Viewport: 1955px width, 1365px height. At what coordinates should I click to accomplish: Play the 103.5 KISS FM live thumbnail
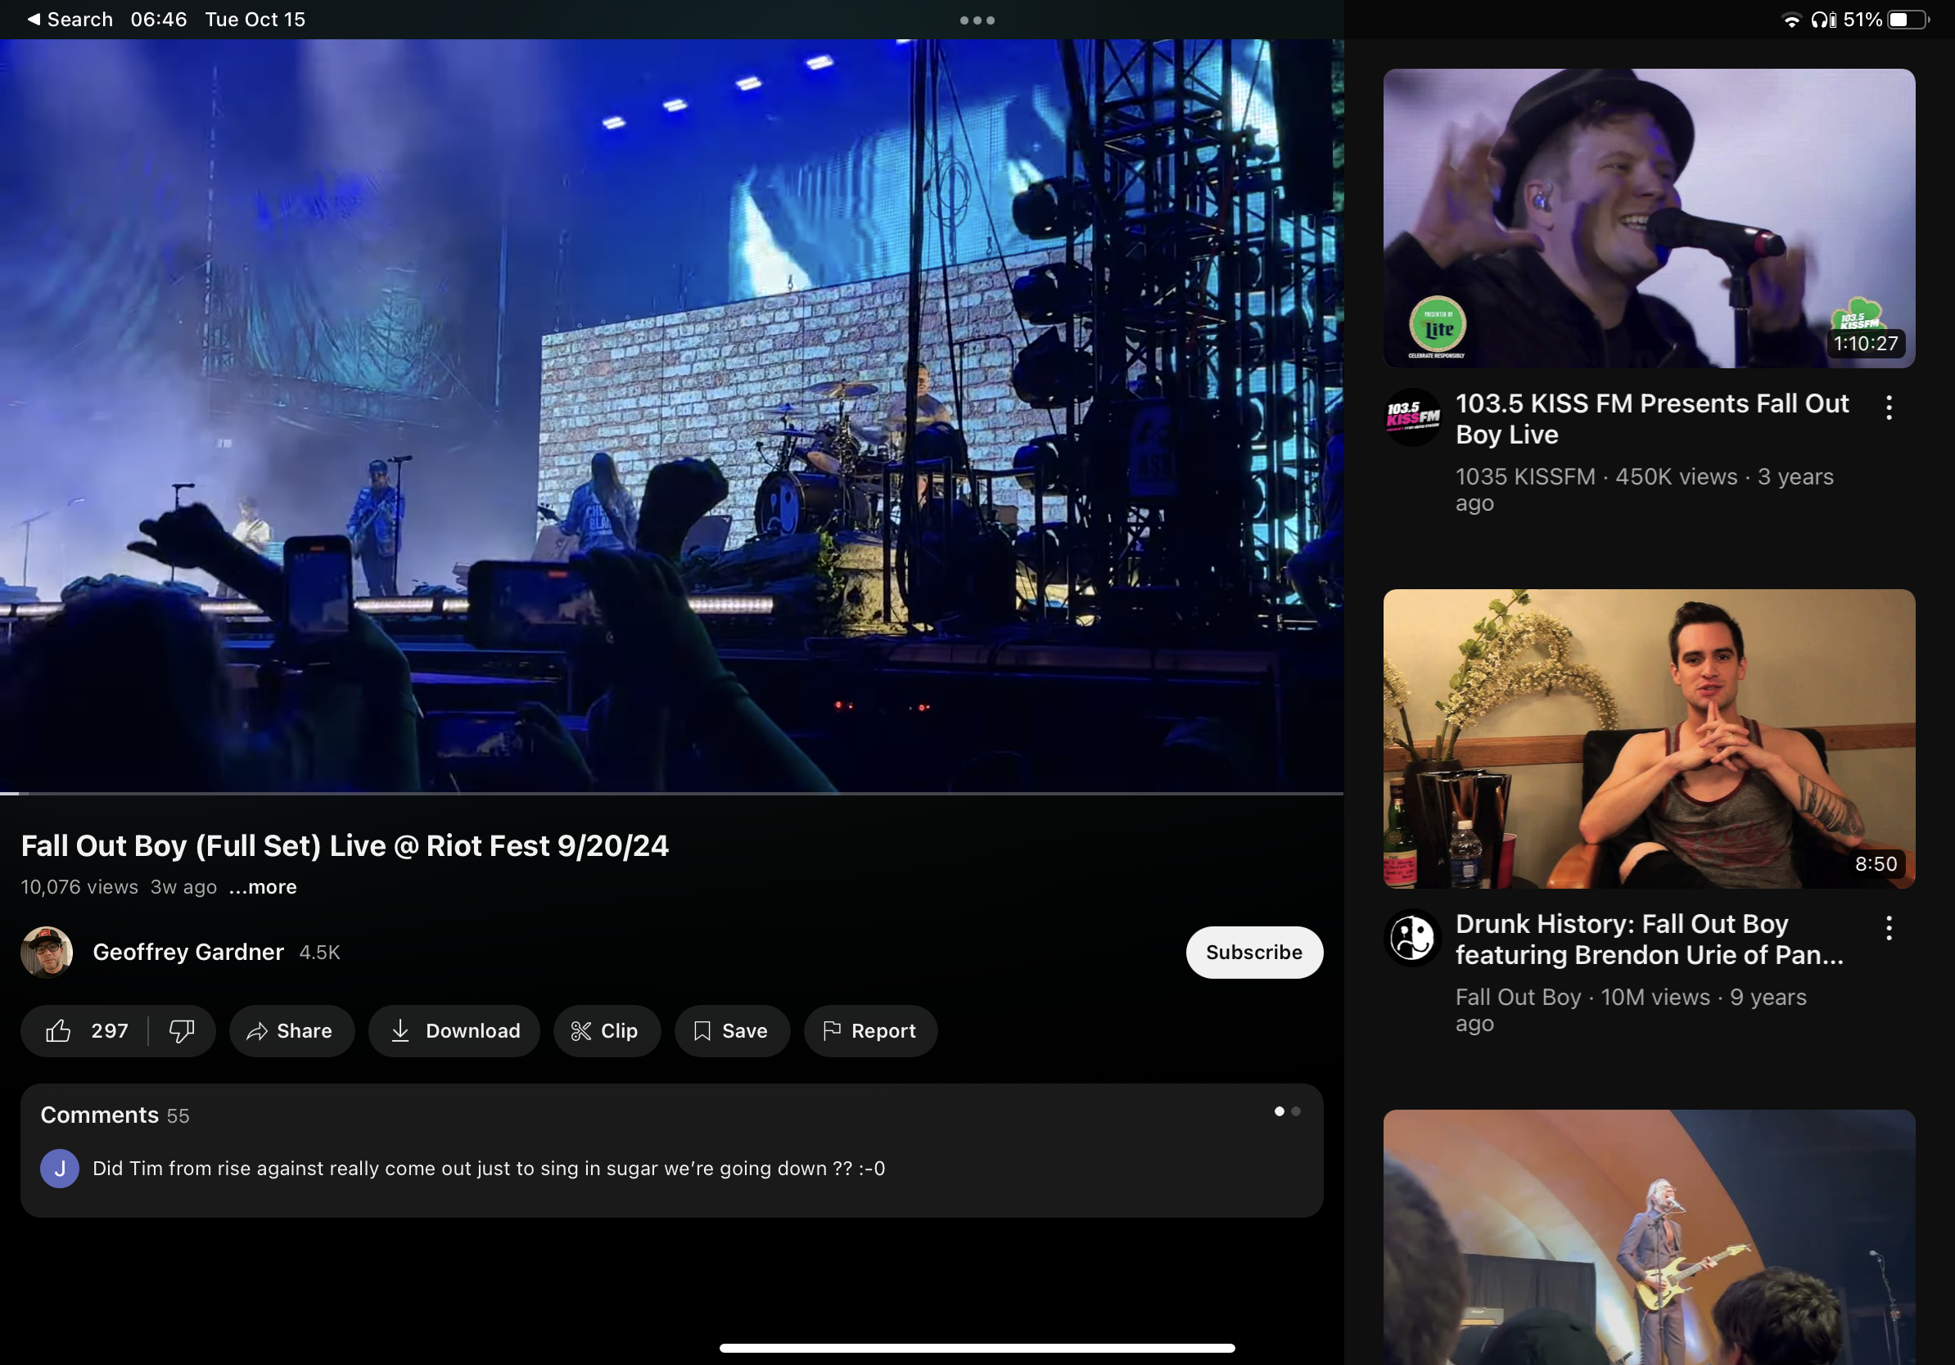tap(1650, 218)
